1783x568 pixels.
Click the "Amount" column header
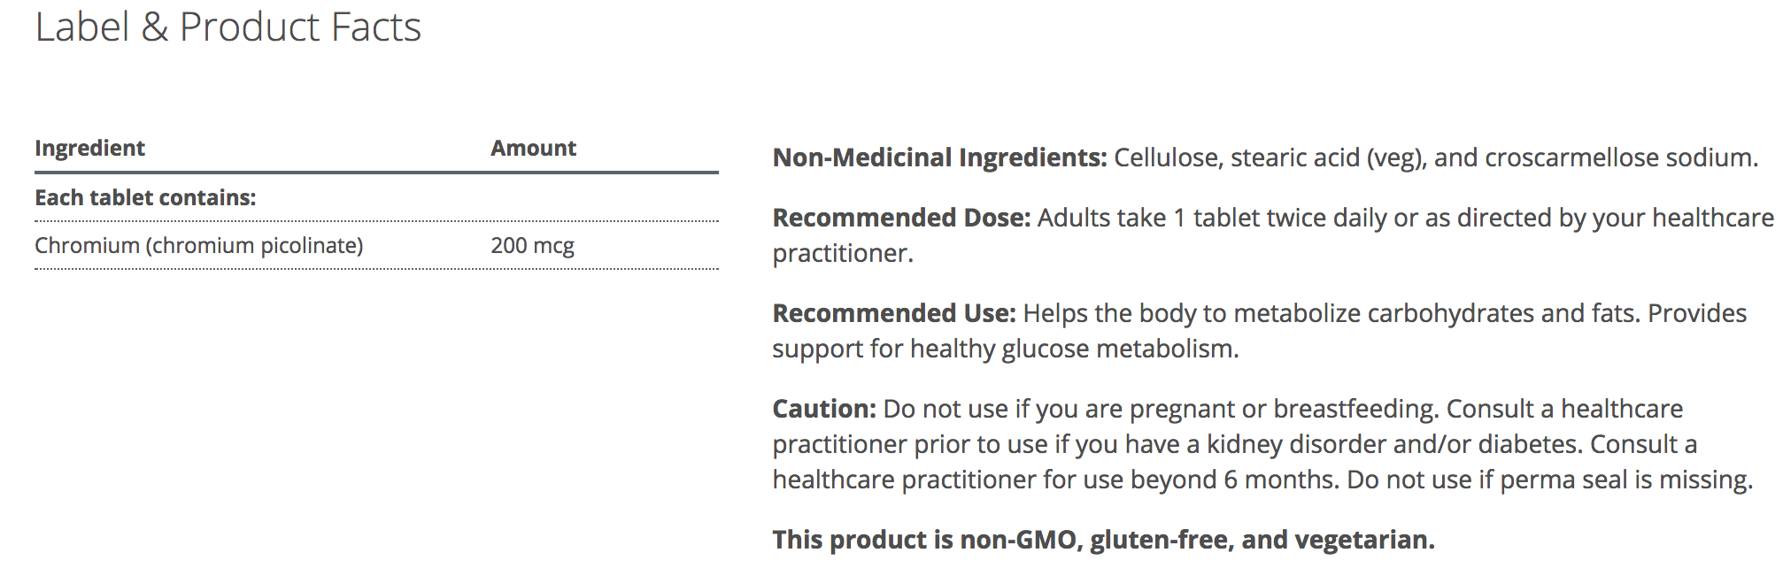tap(533, 148)
